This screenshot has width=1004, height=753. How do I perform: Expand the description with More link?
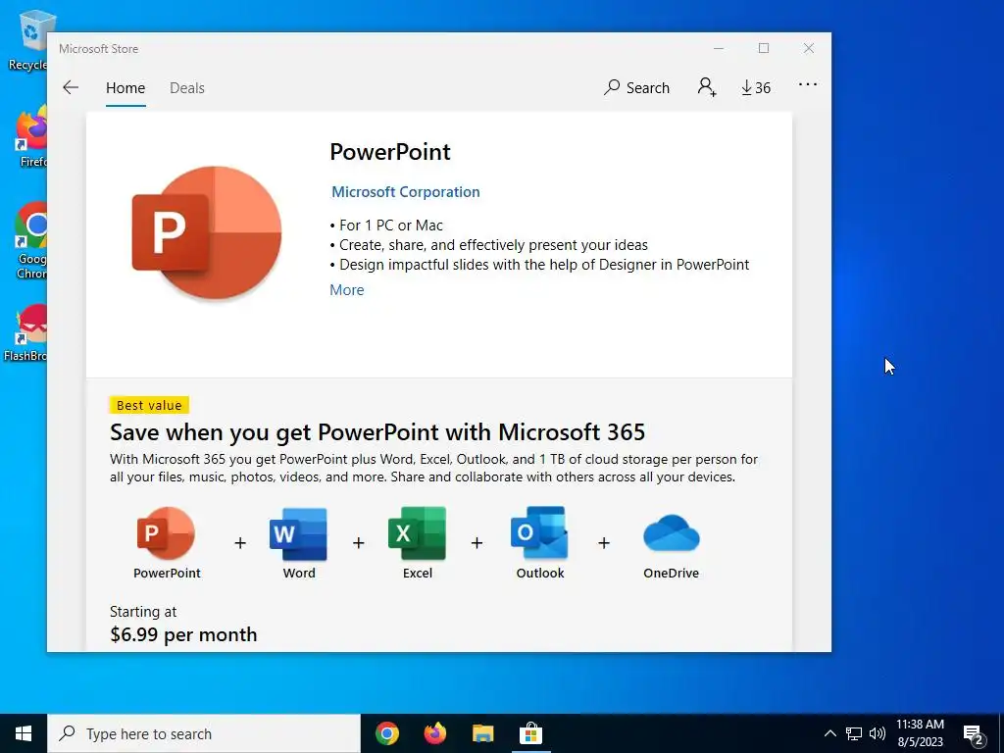346,290
